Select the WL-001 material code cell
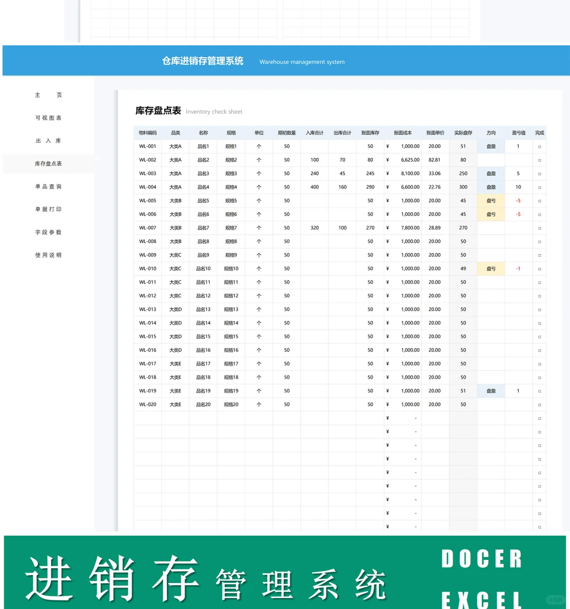This screenshot has height=609, width=570. tap(147, 146)
